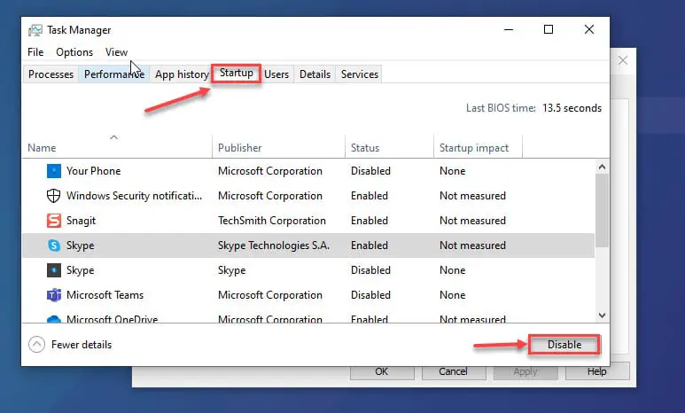Select the Startup tab
The height and width of the screenshot is (413, 685).
coord(237,73)
